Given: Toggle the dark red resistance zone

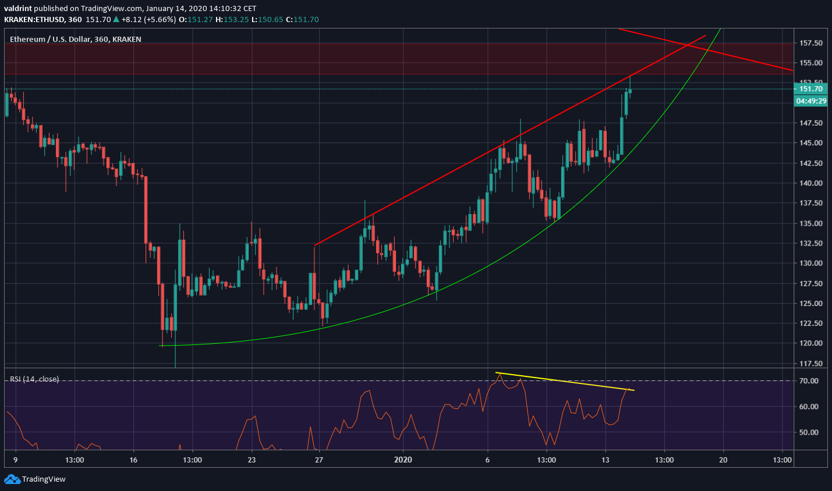Looking at the screenshot, I should (233, 58).
